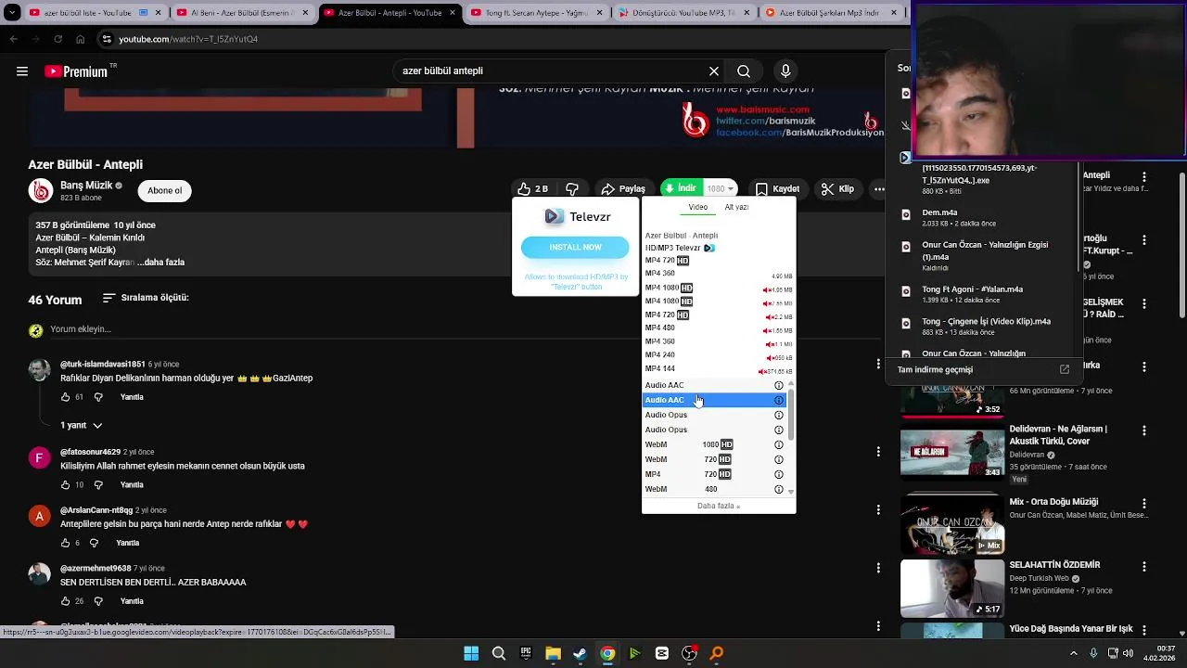Subscribe using Abone ol button
Screen dimensions: 1187x668
(164, 191)
